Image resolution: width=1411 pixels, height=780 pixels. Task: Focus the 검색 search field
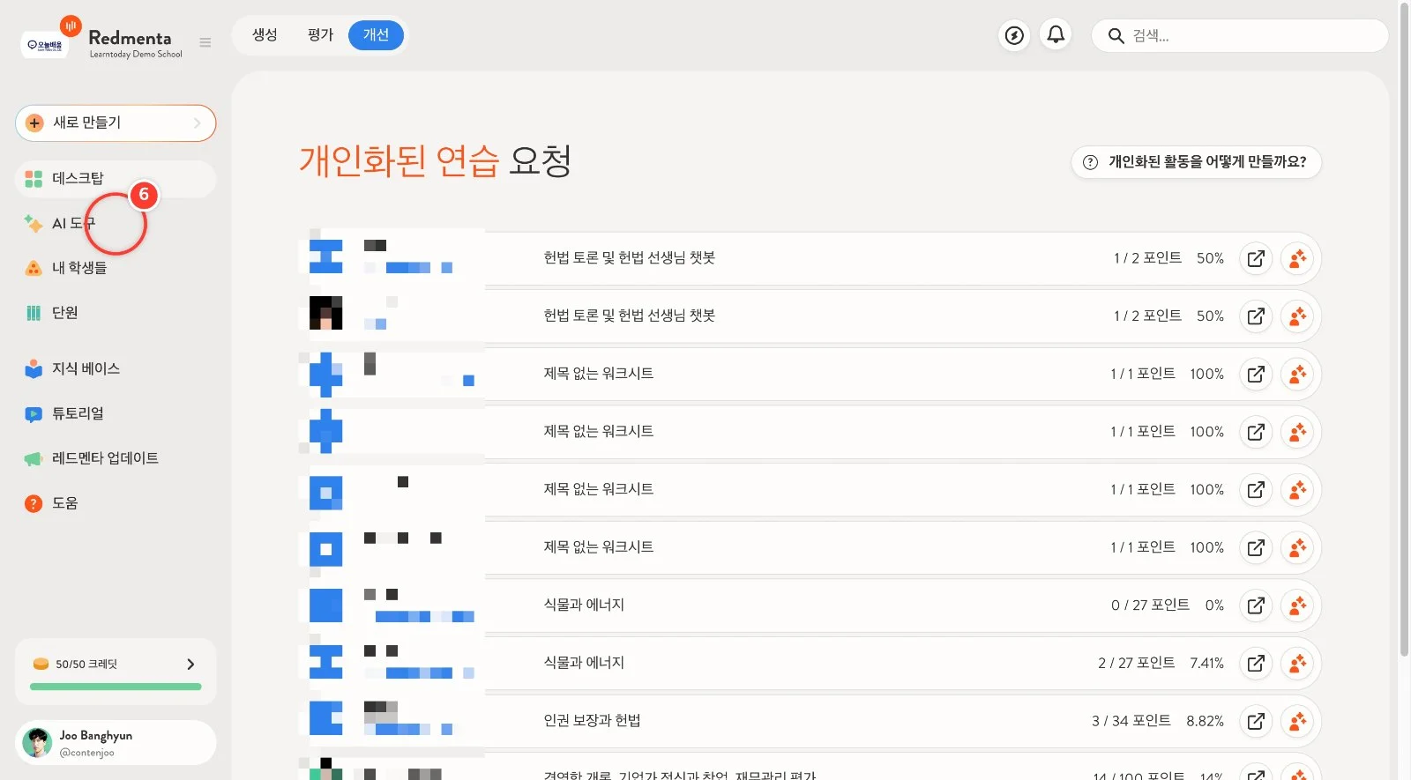1240,36
